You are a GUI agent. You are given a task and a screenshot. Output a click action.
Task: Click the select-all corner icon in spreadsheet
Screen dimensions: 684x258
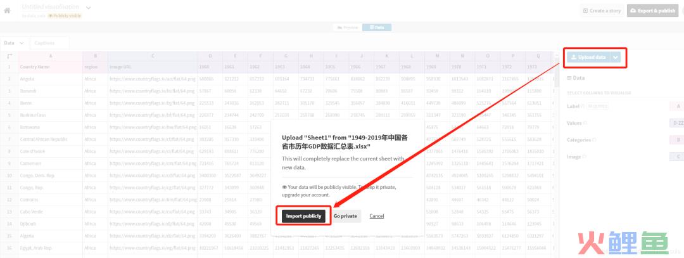9,56
